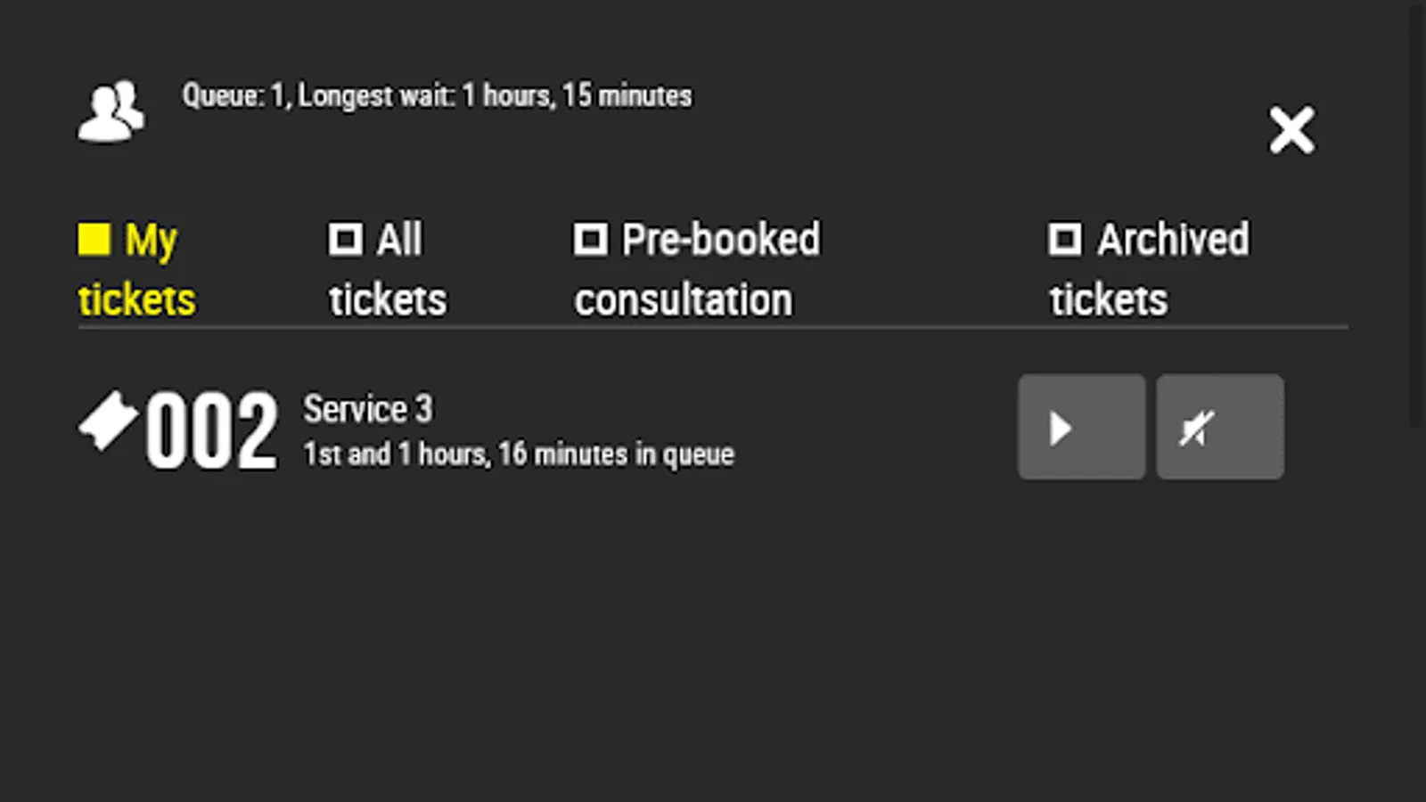Check the All tickets checkbox square
1426x802 pixels.
[x=345, y=239]
